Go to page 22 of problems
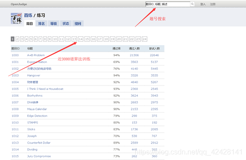This screenshot has height=160, width=246. coord(131,39)
